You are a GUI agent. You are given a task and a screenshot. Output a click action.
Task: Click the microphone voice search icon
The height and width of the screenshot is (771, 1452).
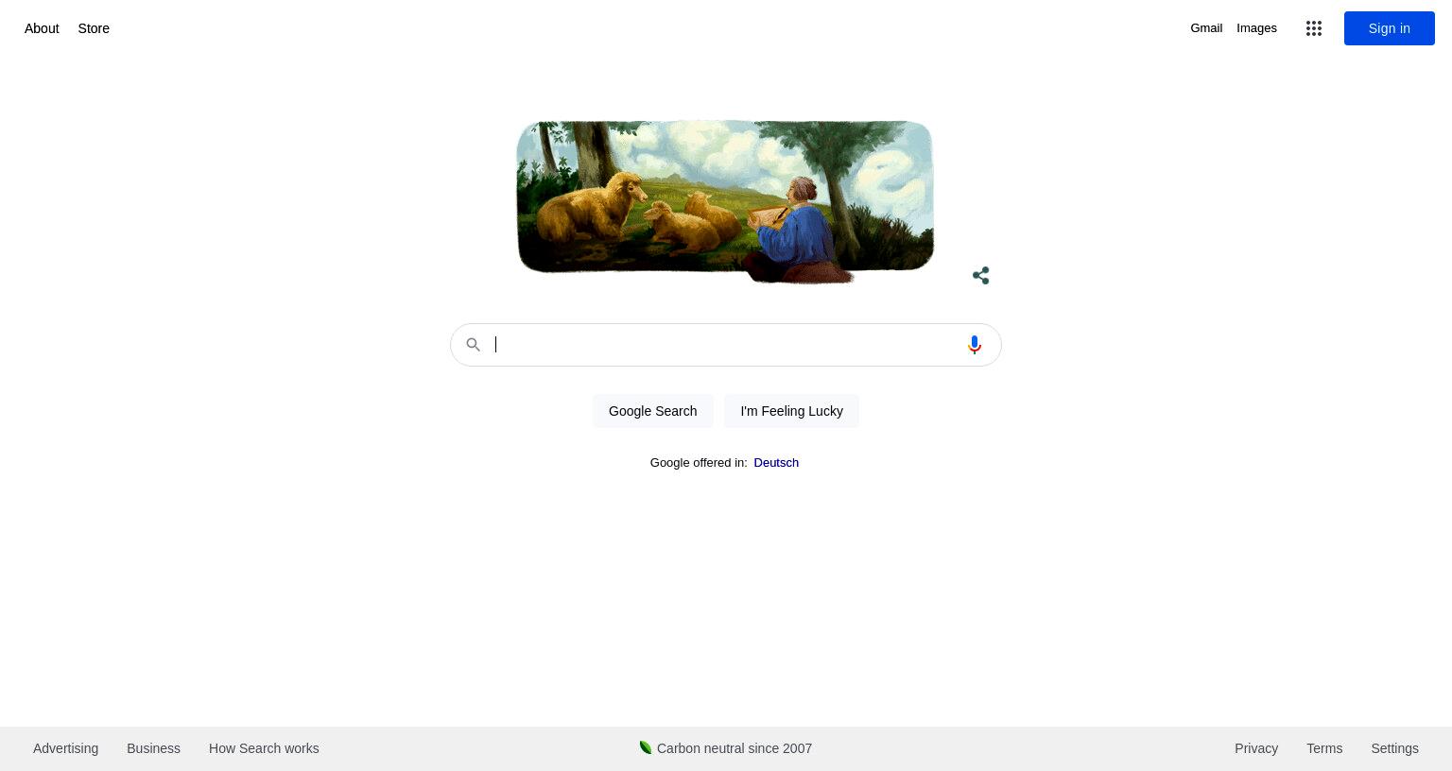click(x=975, y=345)
